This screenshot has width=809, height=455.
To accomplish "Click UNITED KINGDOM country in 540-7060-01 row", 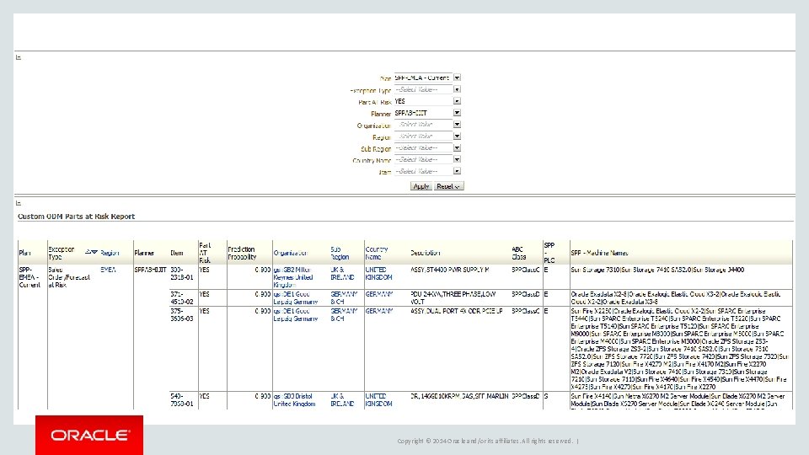I will click(378, 399).
